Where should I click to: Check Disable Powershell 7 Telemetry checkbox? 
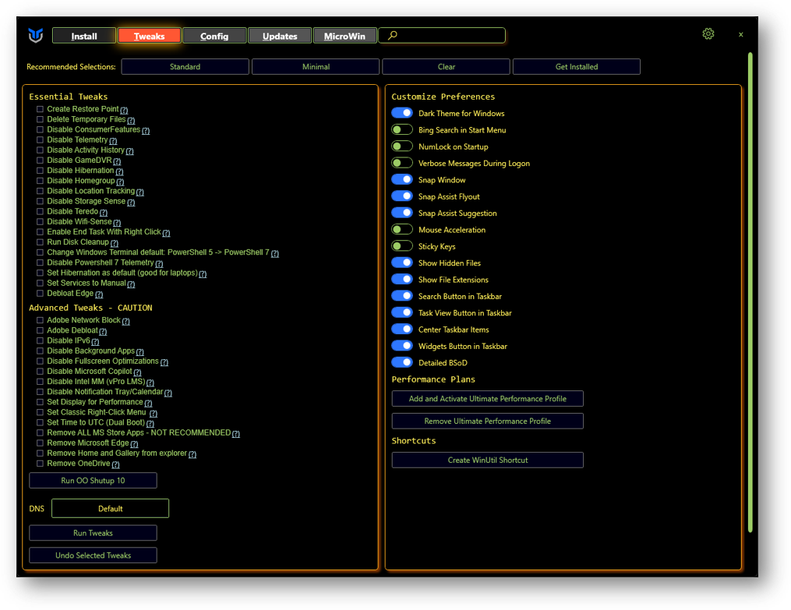point(40,263)
